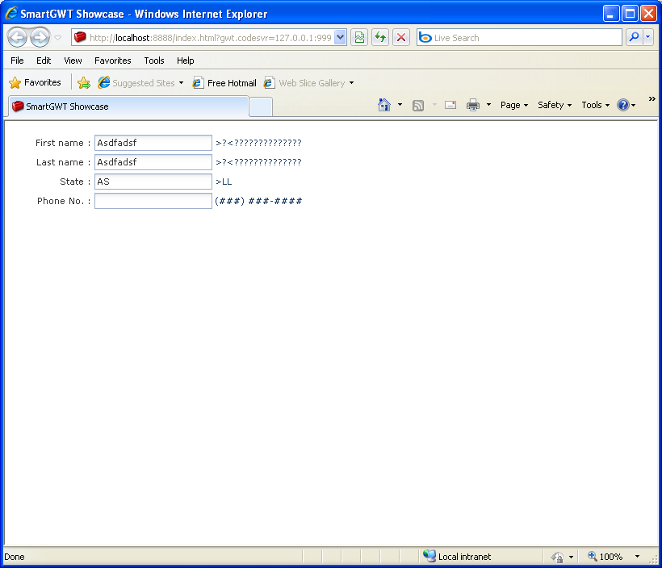Expand the Home button dropdown arrow
The height and width of the screenshot is (568, 662).
[x=400, y=105]
